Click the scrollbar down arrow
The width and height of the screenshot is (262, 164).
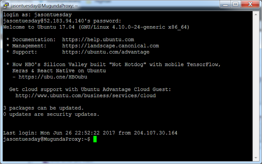click(257, 157)
